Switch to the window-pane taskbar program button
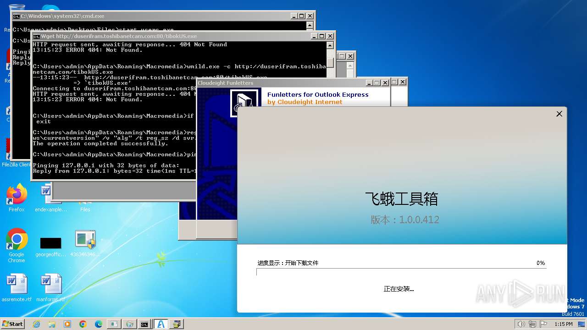The height and width of the screenshot is (330, 587). click(114, 324)
